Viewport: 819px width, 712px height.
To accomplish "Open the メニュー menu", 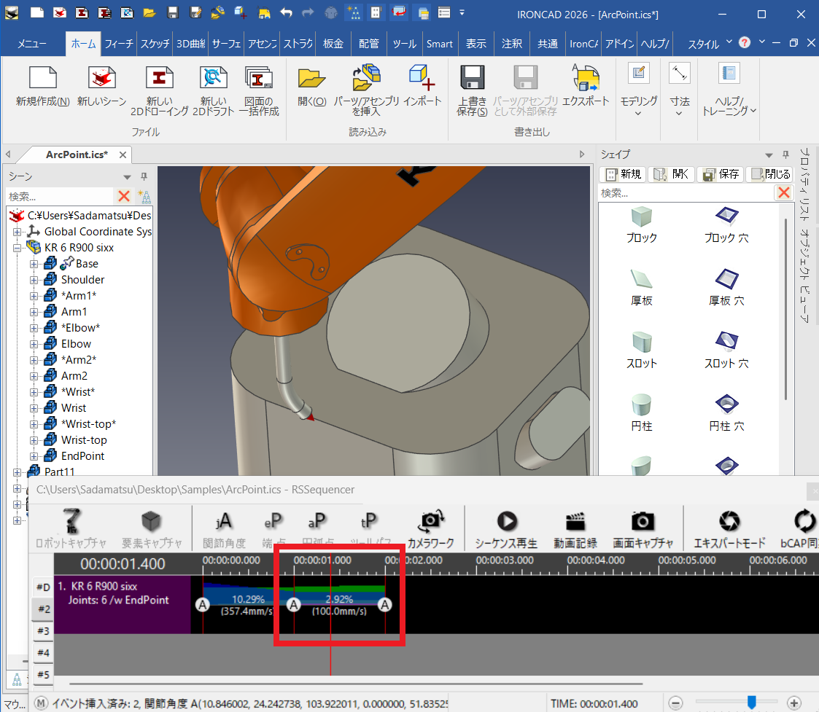I will [x=32, y=44].
